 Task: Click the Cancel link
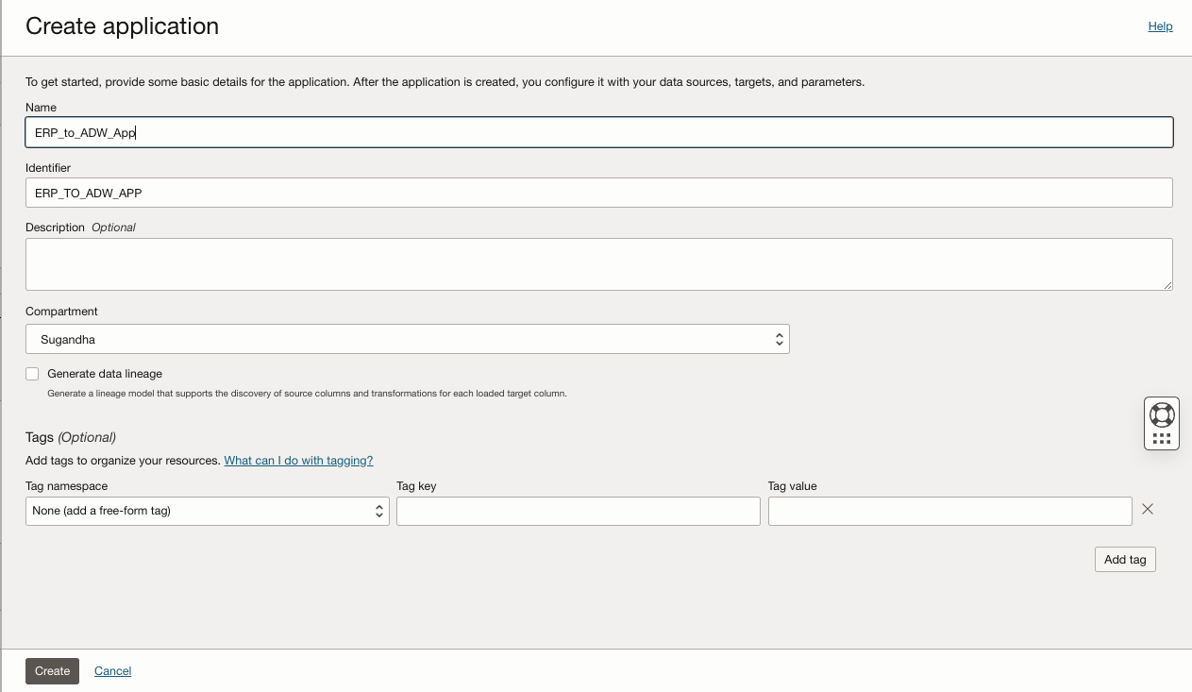[x=112, y=671]
